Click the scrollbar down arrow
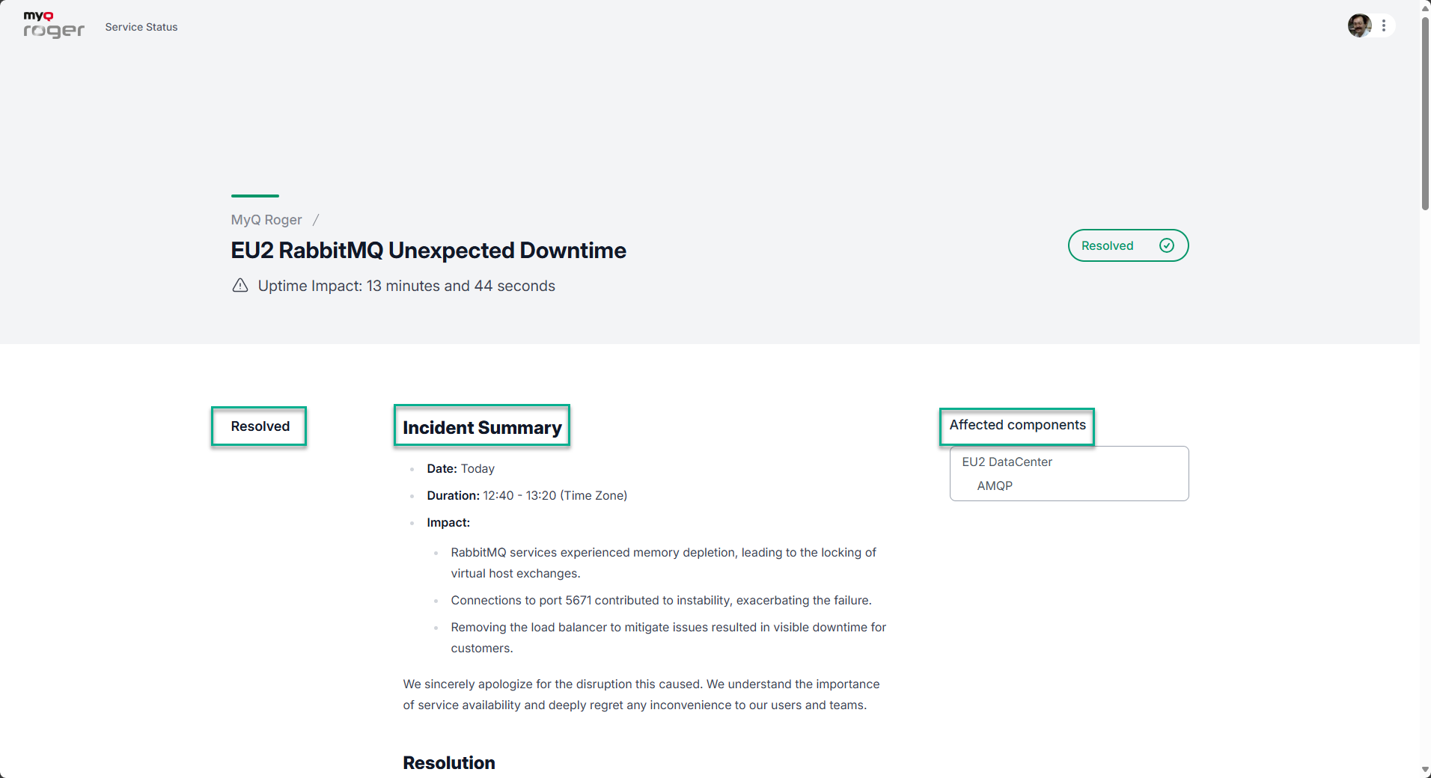This screenshot has width=1431, height=778. coord(1425,770)
